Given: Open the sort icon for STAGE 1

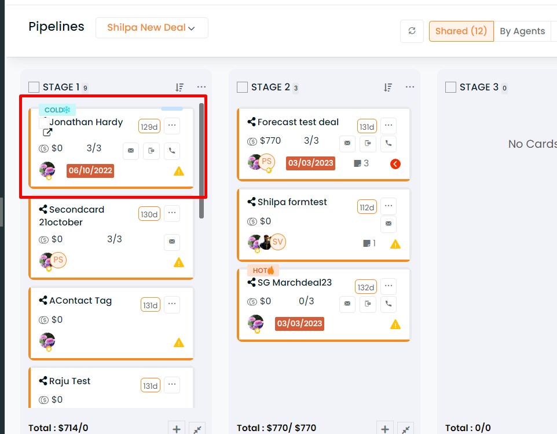Looking at the screenshot, I should (179, 87).
